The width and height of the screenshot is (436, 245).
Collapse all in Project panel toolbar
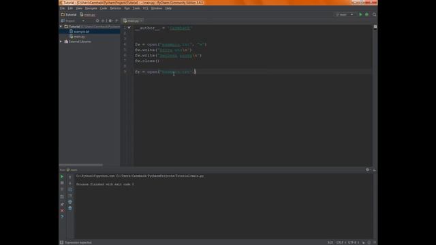pyautogui.click(x=103, y=21)
